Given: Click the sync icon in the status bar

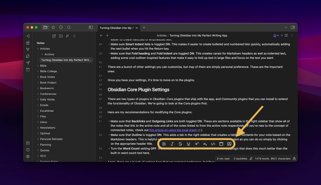Looking at the screenshot, I should click(294, 159).
